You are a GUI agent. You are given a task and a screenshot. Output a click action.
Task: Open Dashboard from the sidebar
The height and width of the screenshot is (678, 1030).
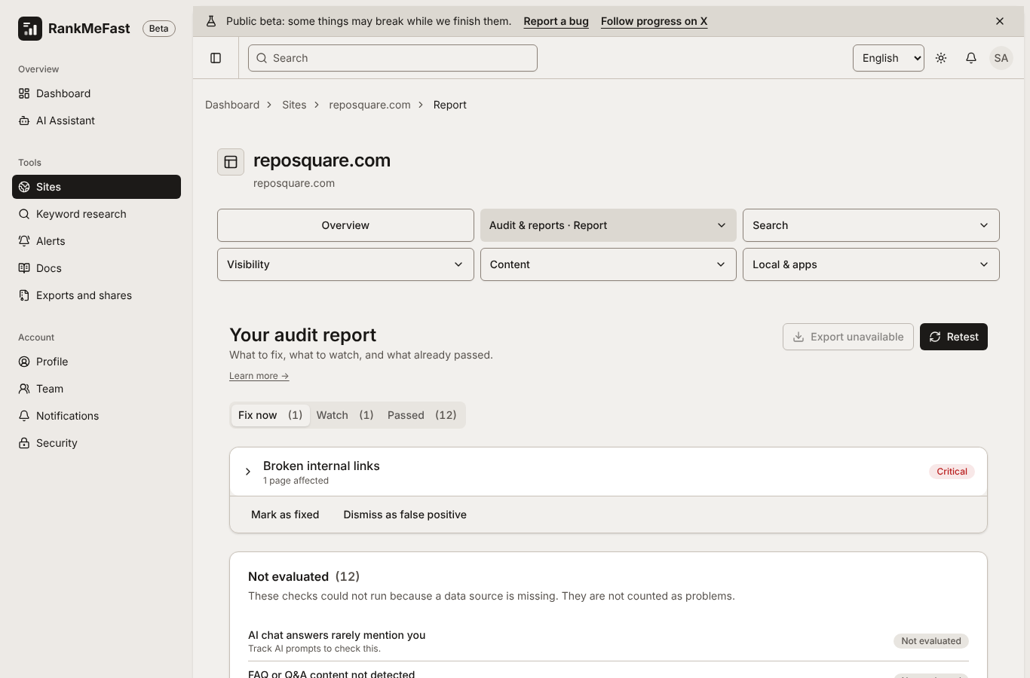97,93
